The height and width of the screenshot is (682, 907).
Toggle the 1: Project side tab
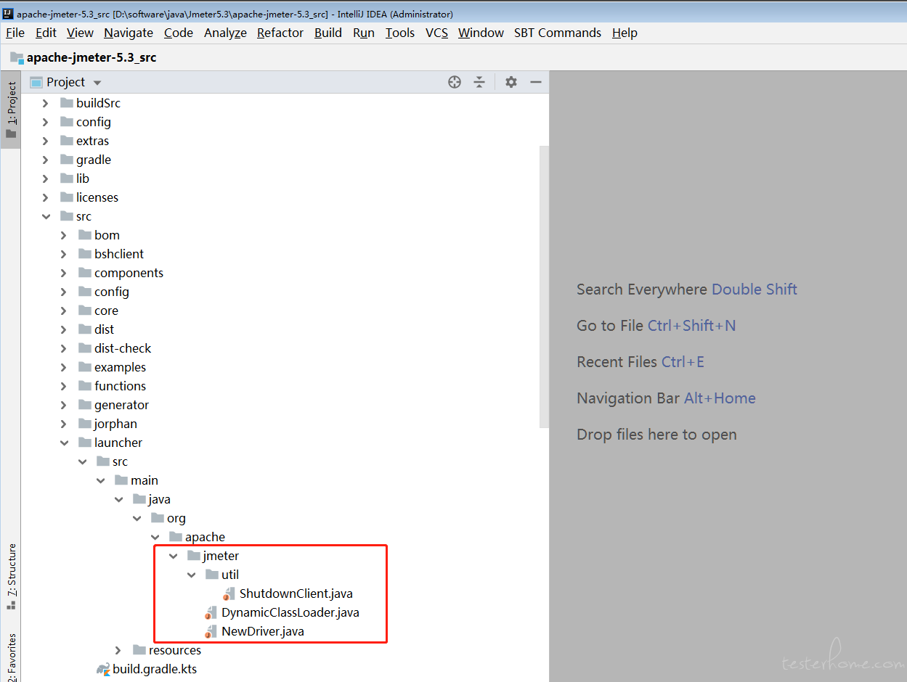click(11, 110)
